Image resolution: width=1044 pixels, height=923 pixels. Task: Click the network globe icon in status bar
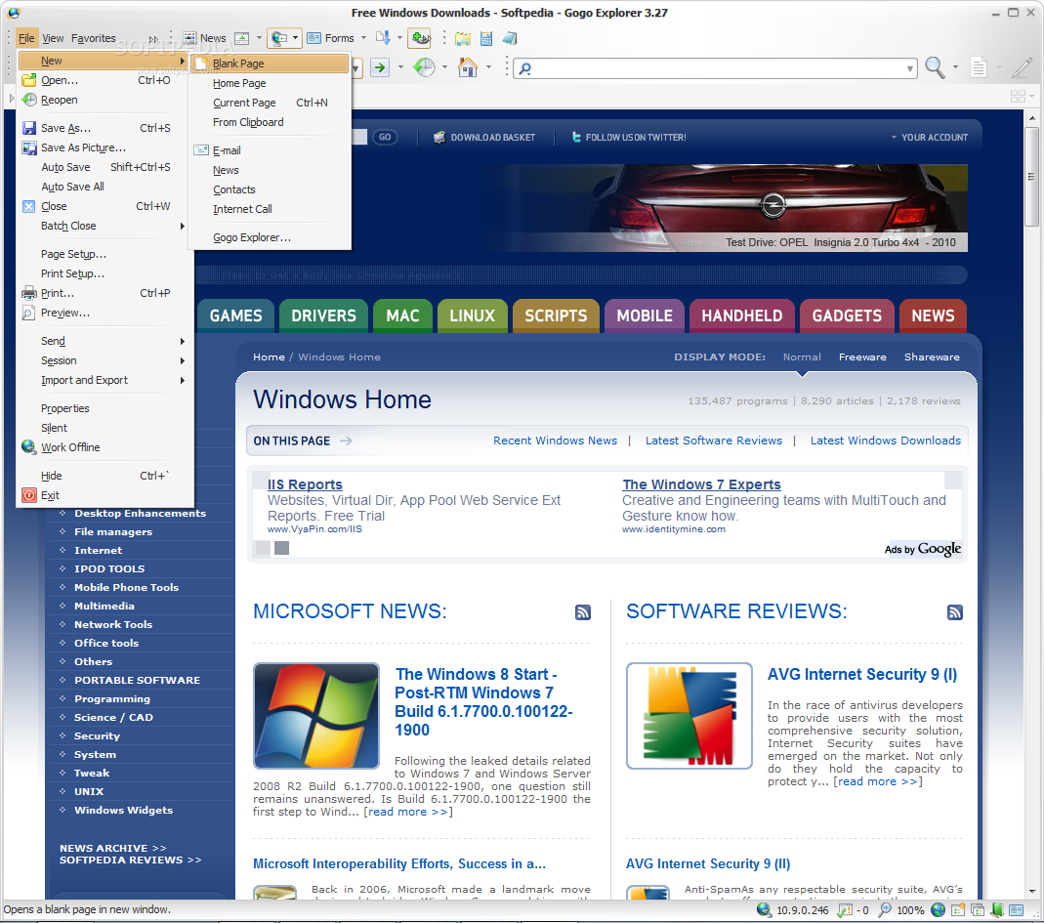(764, 909)
